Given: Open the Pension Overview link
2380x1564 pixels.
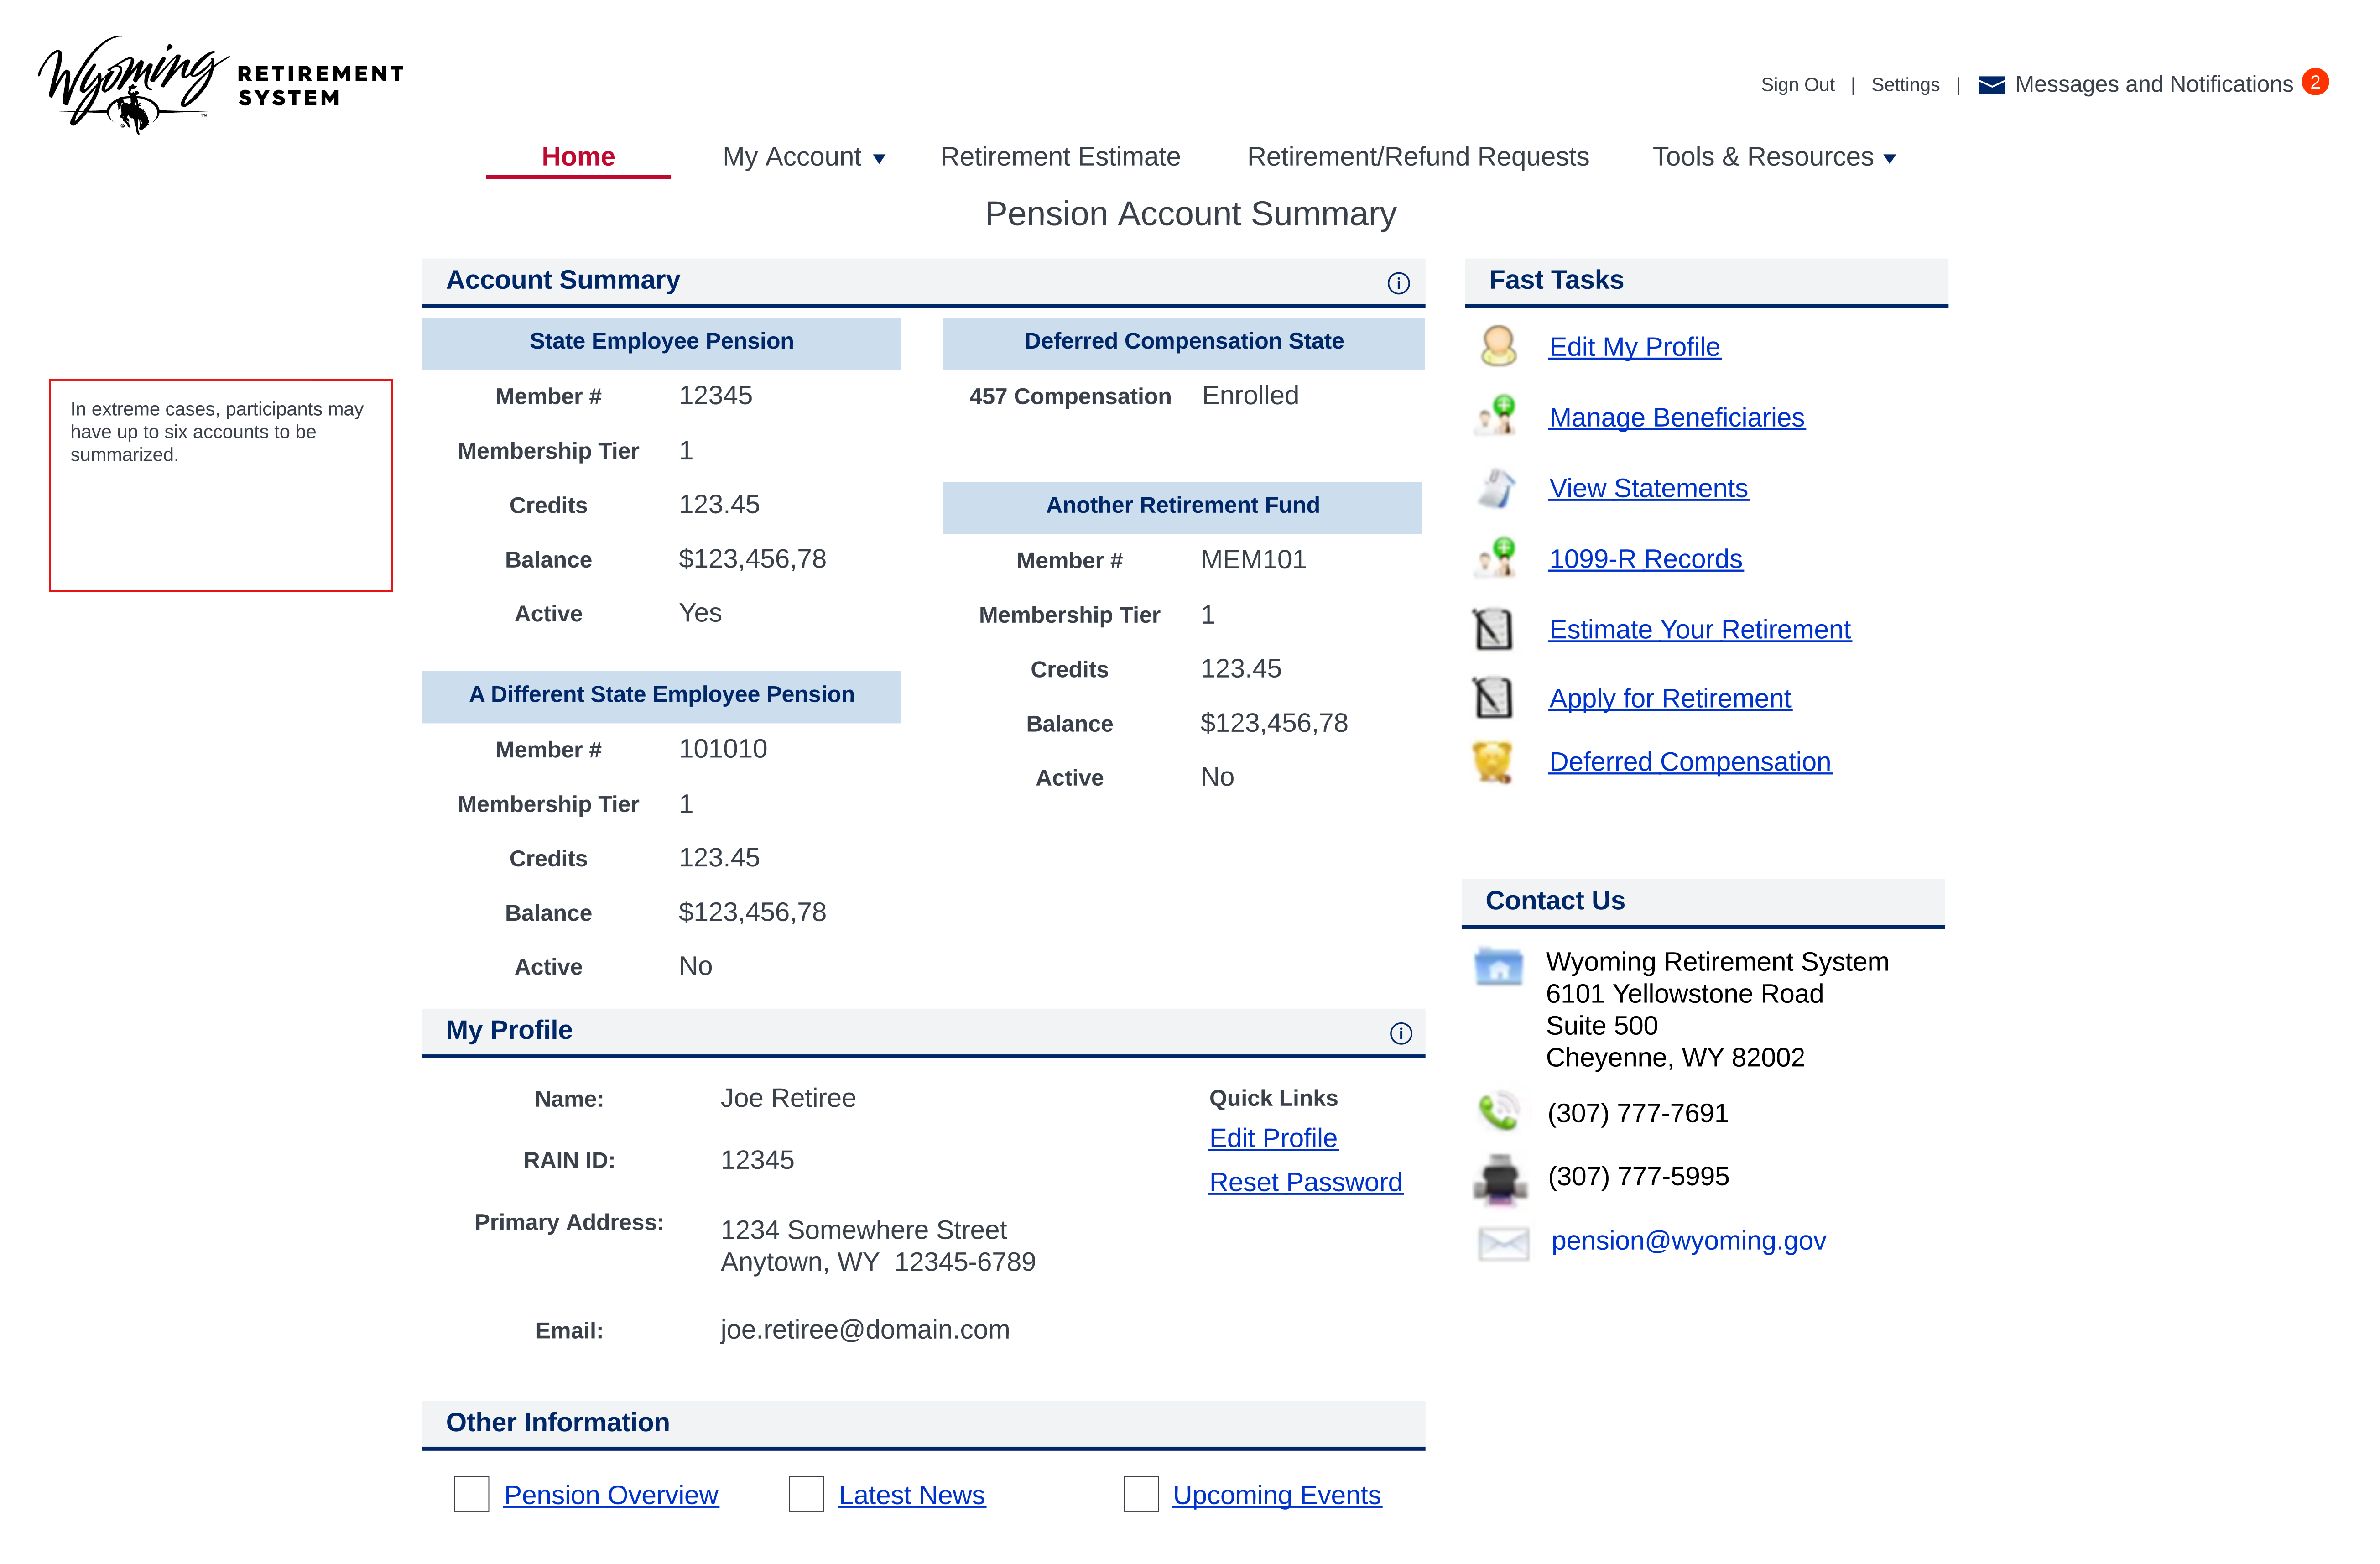Looking at the screenshot, I should click(610, 1495).
